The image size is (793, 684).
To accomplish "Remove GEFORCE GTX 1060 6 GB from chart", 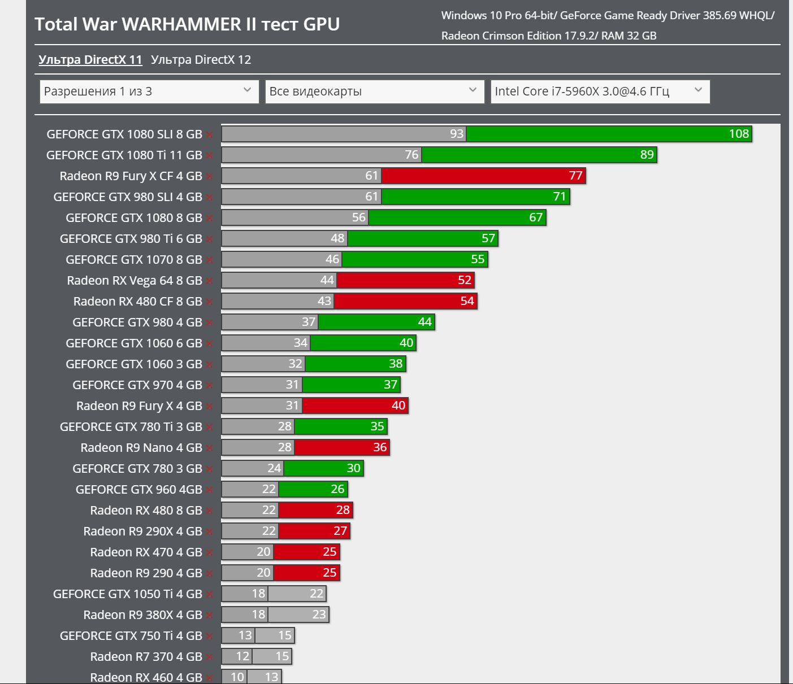I will coord(210,344).
